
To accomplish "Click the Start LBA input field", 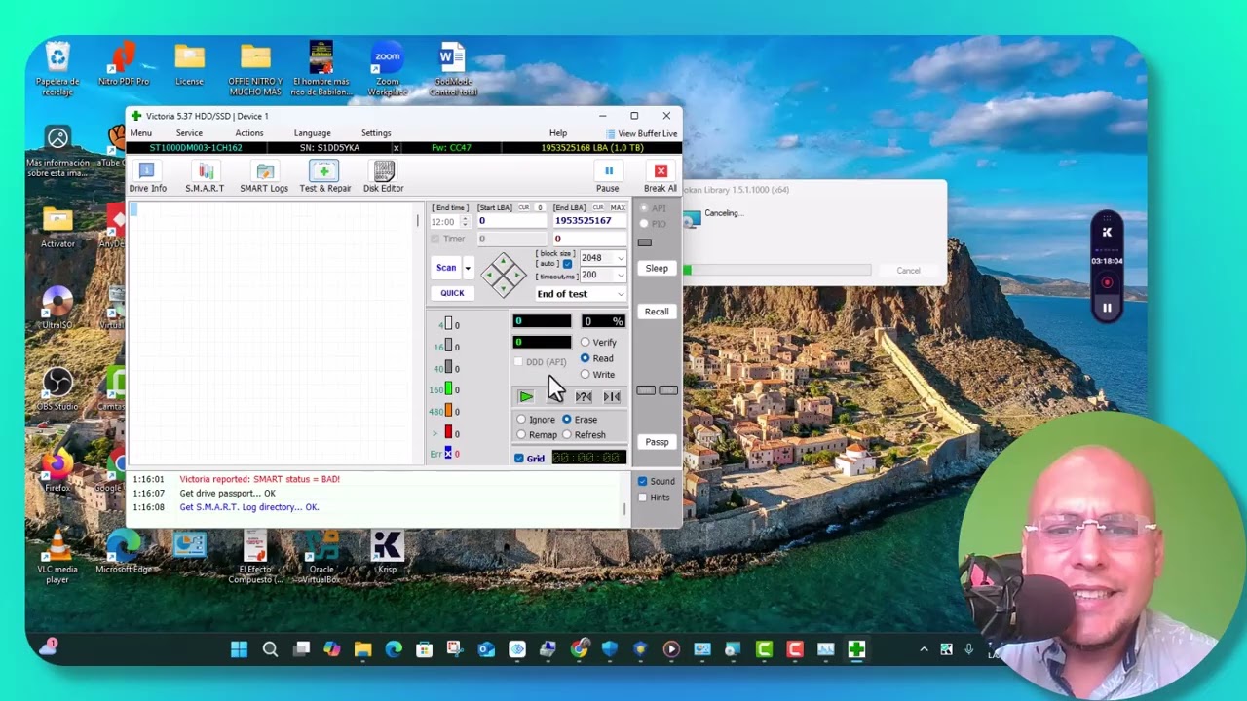I will [510, 221].
